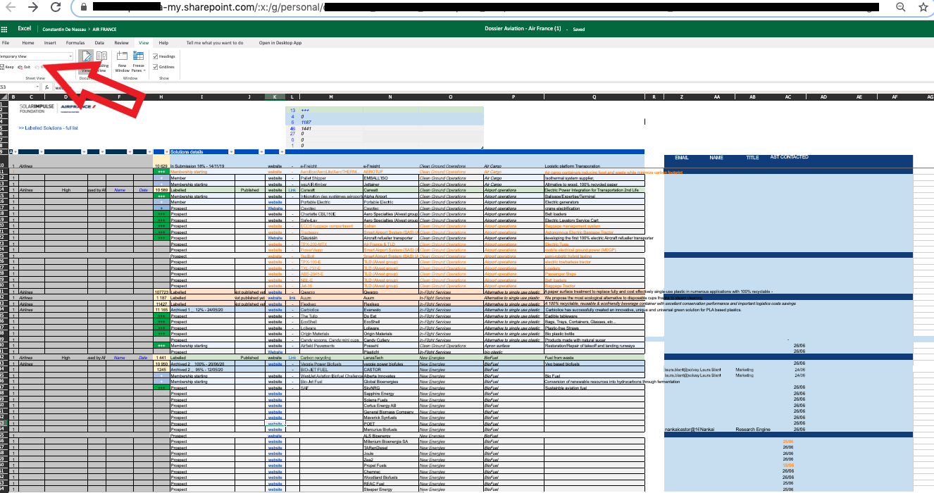Select column M header

click(330, 96)
